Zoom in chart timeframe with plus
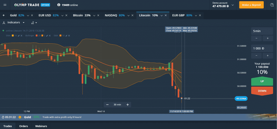Image resolution: width=277 pixels, height=129 pixels. (128, 105)
